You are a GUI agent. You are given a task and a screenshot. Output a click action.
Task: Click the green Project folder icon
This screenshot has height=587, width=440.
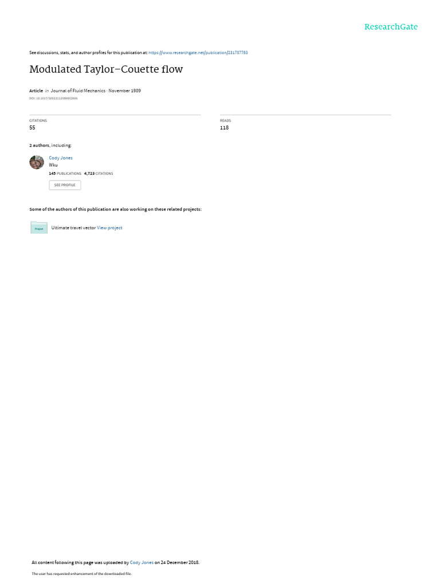pyautogui.click(x=39, y=228)
